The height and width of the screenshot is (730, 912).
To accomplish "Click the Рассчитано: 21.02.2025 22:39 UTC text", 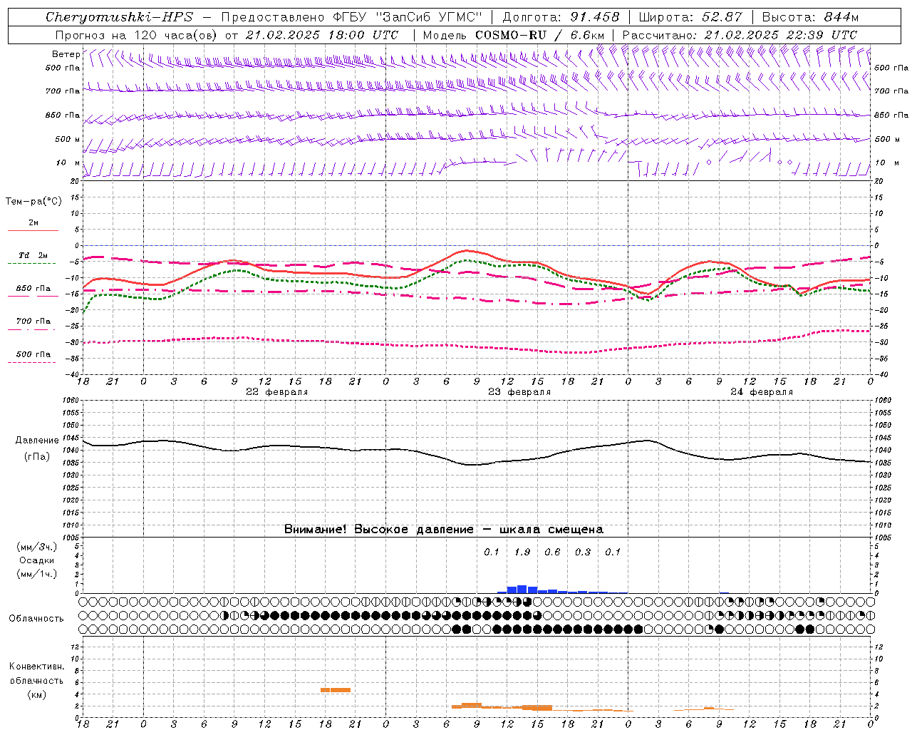I will [740, 34].
